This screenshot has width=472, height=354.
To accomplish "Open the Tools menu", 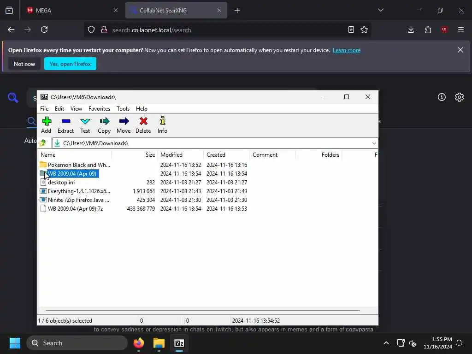I will tap(123, 109).
